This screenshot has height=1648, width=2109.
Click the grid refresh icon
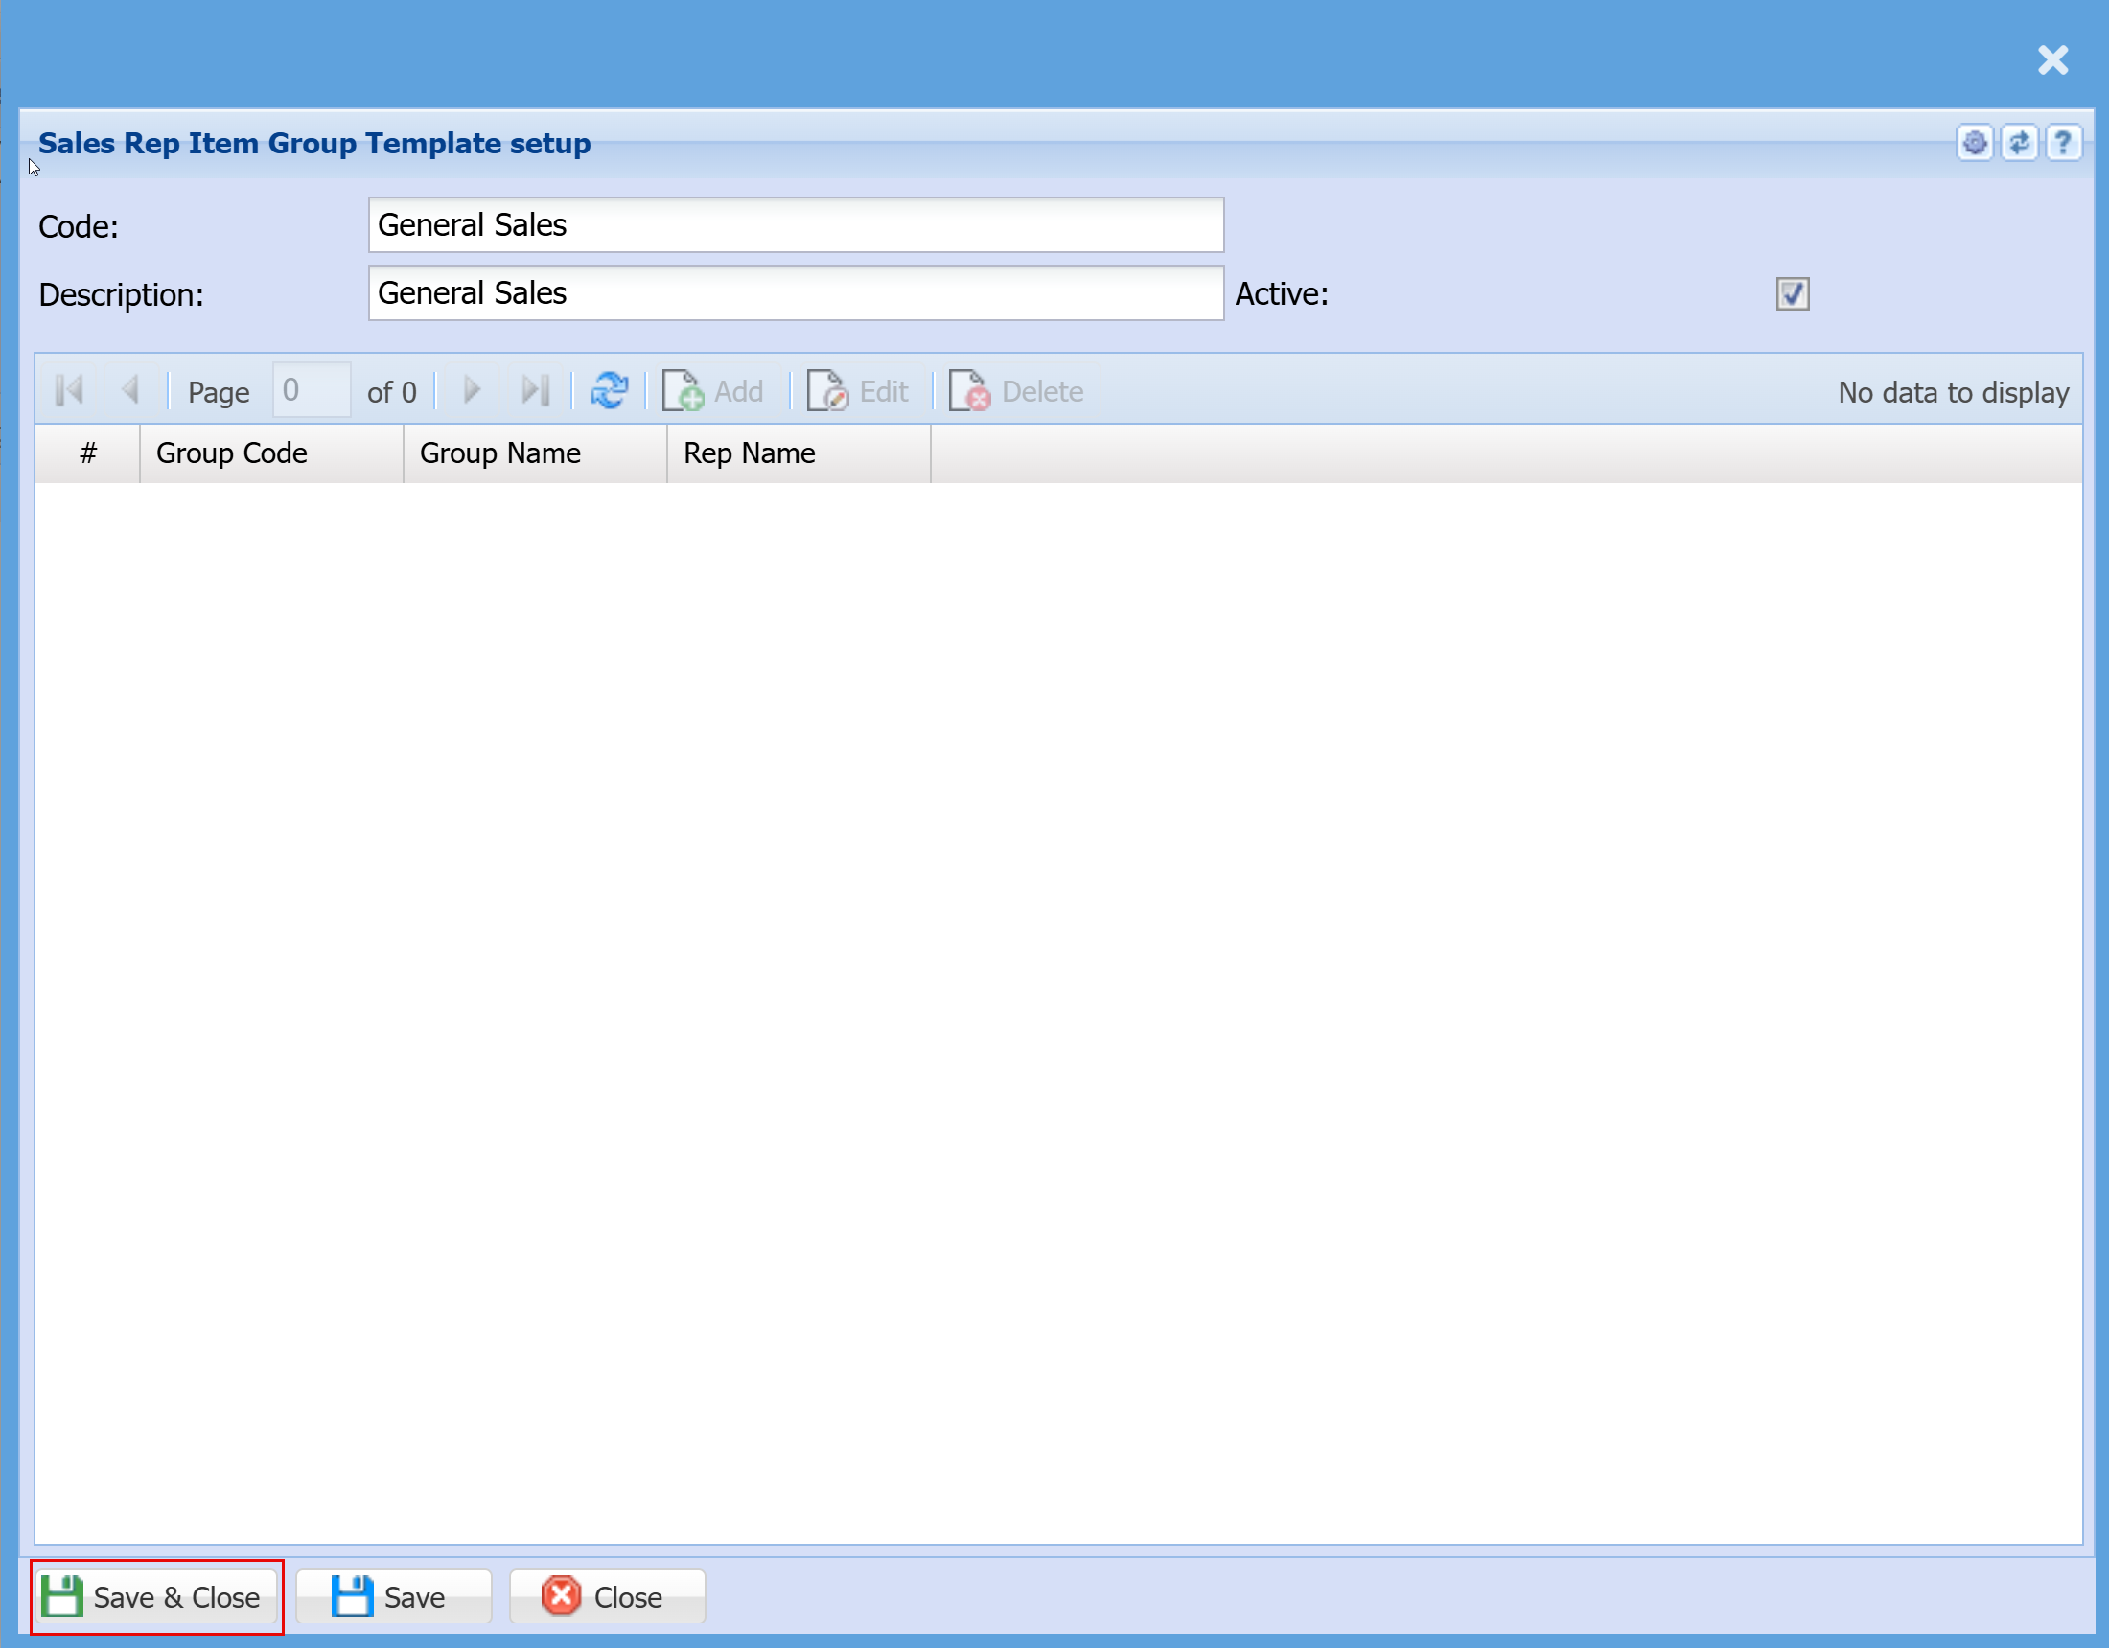pyautogui.click(x=609, y=391)
